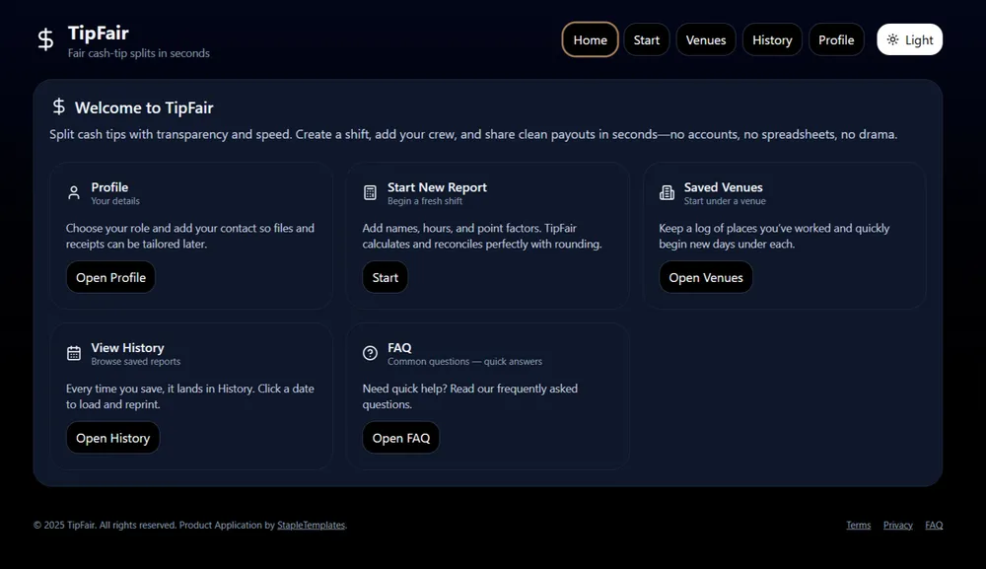Screen dimensions: 986x569
Task: Click the "Welcome to TipFair" heading
Action: click(144, 107)
